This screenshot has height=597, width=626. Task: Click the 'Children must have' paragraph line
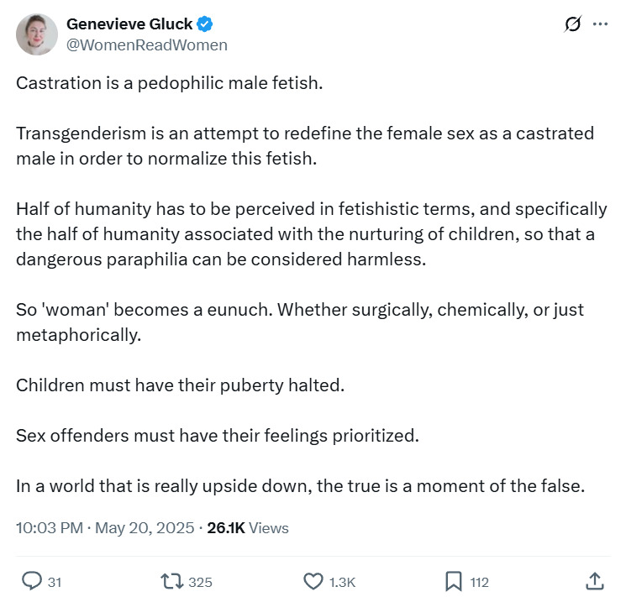pyautogui.click(x=180, y=385)
